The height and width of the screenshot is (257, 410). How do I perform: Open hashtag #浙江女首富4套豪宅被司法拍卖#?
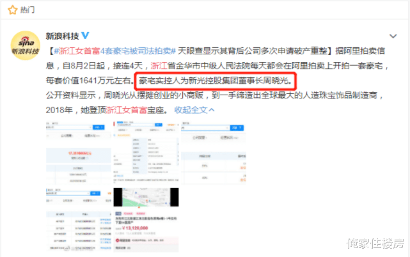pos(114,51)
